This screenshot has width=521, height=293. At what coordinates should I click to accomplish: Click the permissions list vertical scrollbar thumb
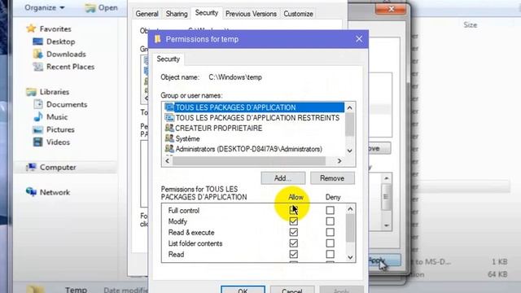(x=350, y=228)
